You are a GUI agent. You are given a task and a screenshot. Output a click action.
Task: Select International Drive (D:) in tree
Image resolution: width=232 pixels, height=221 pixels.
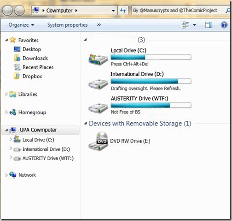click(46, 149)
